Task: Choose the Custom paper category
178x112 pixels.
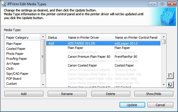Action: click(12, 84)
